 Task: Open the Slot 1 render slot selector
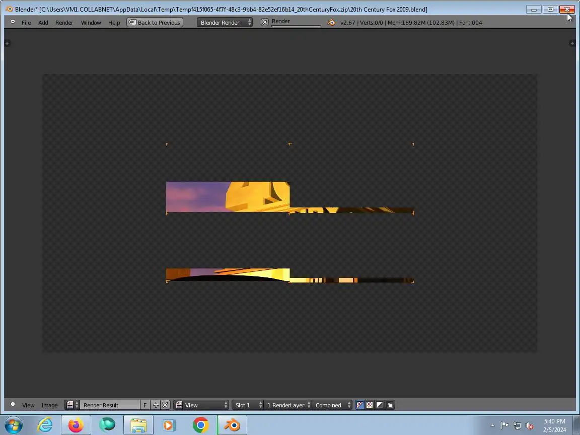pyautogui.click(x=247, y=405)
